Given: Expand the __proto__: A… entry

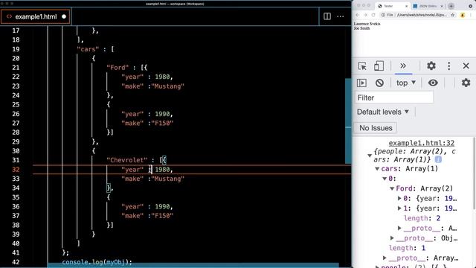Looking at the screenshot, I should click(399, 229).
